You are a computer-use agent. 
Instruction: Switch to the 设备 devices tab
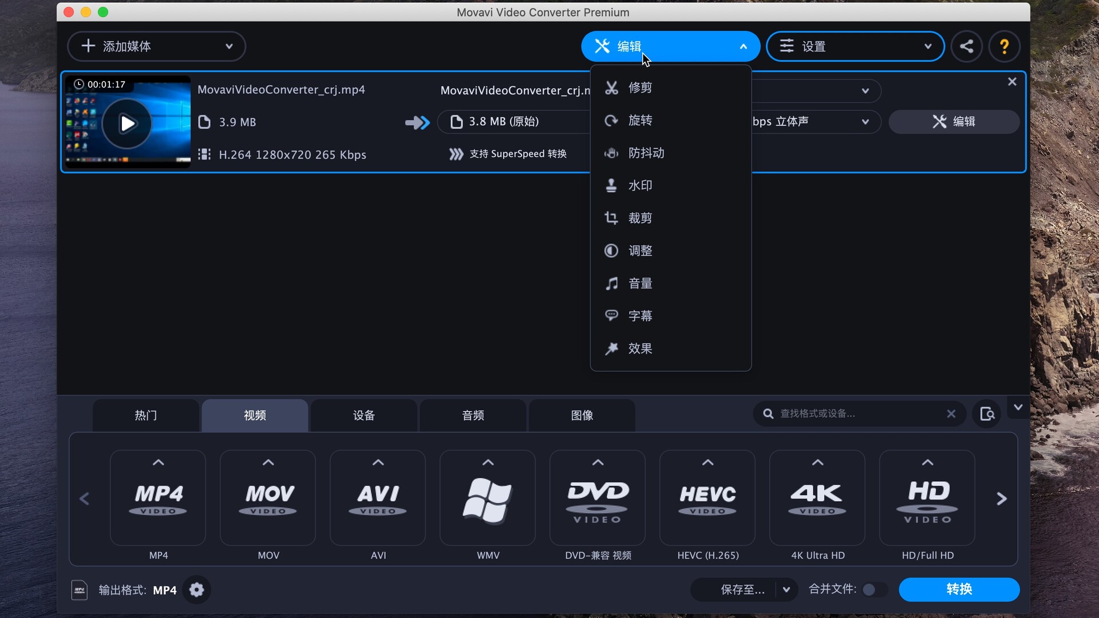[363, 415]
